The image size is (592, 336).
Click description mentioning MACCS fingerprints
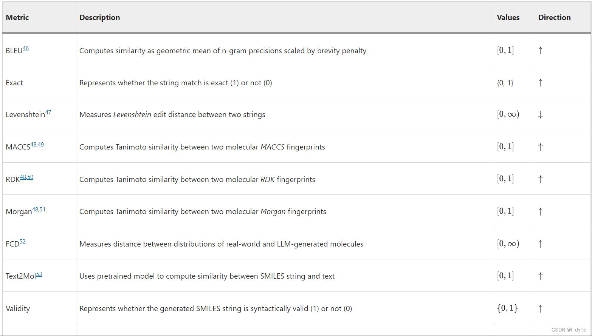coord(202,147)
